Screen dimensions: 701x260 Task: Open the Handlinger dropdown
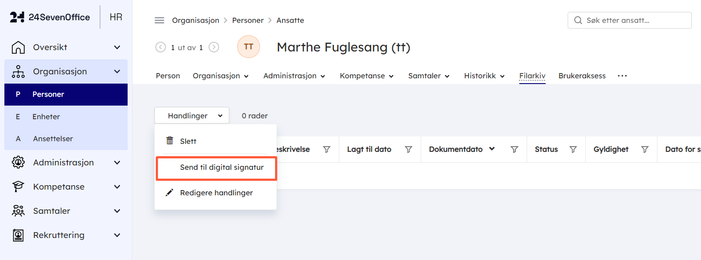[x=192, y=115]
